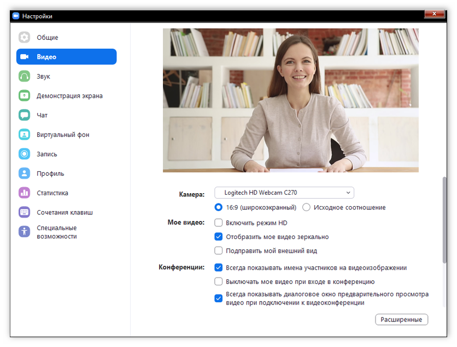Open the Статистика bar chart icon

(24, 193)
